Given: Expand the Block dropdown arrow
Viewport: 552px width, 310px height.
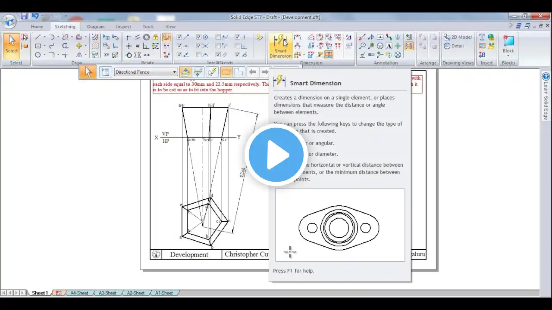Looking at the screenshot, I should point(508,56).
